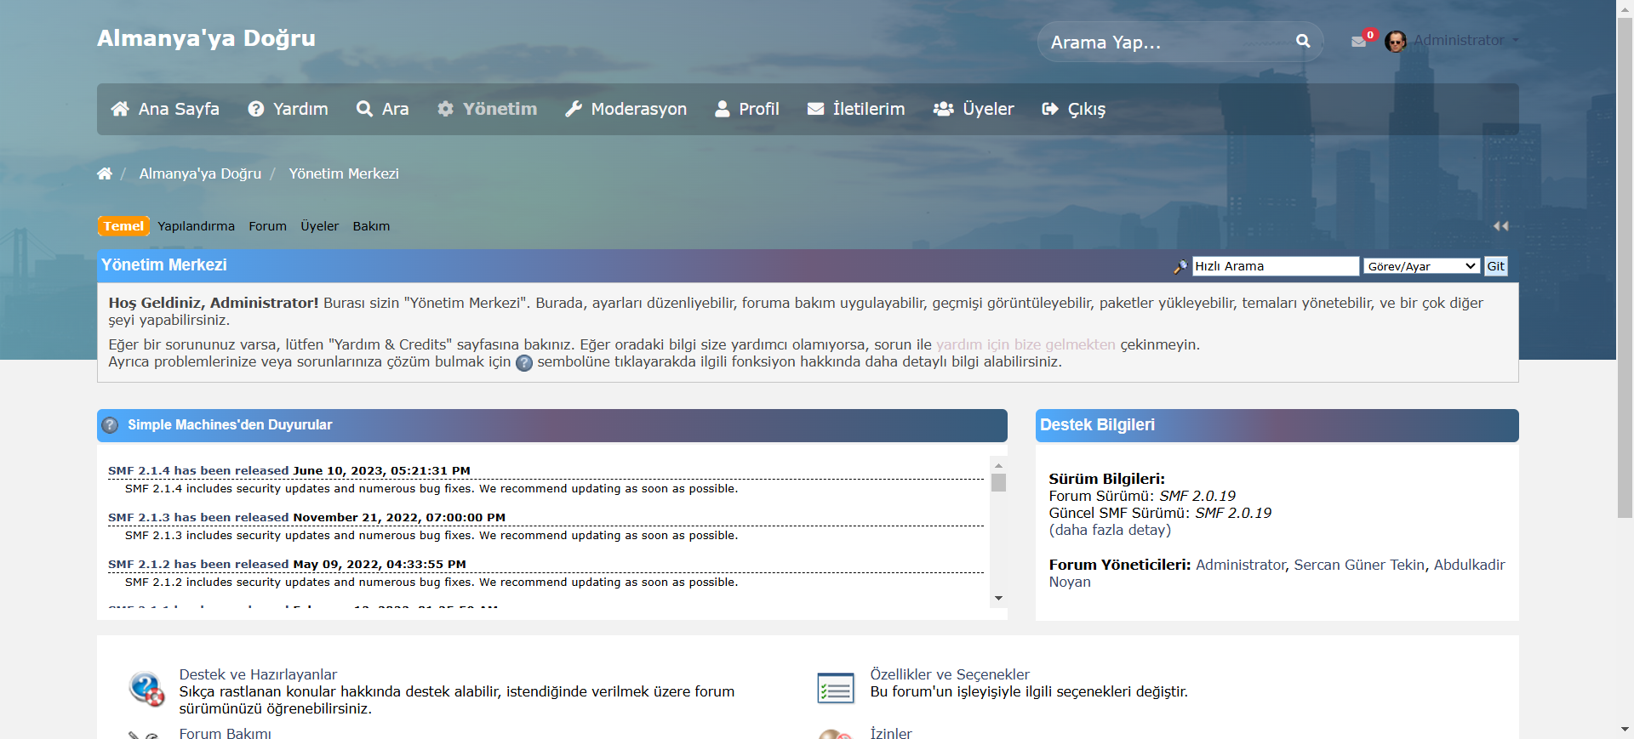
Task: Click the Destek ve Hazırlayanlar icon
Action: 146,689
